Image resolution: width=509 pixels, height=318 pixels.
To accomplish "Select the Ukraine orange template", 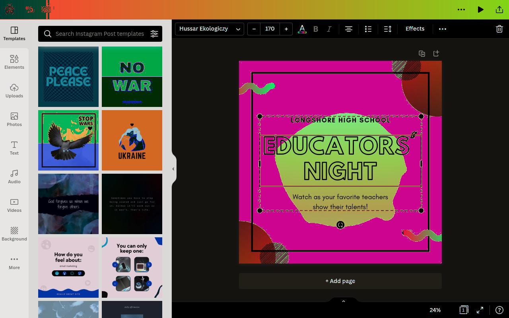I will tap(132, 140).
